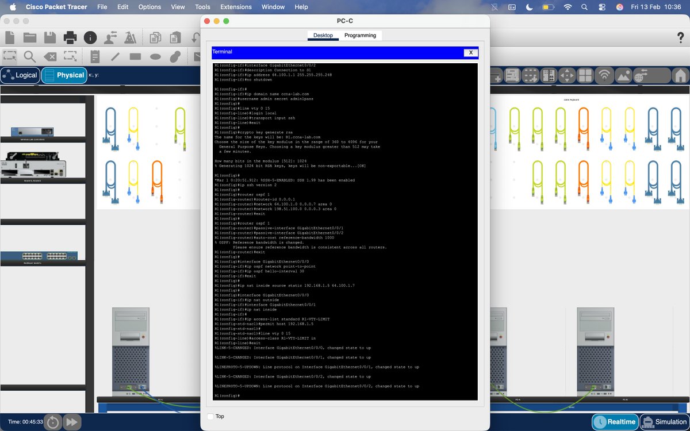
Task: Open the Help question mark icon
Action: pos(681,37)
